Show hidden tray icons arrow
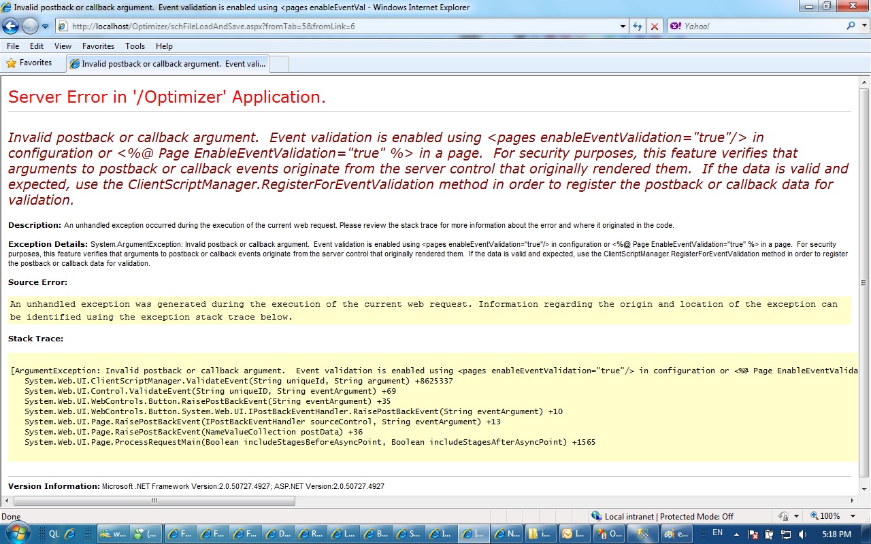 coord(738,534)
